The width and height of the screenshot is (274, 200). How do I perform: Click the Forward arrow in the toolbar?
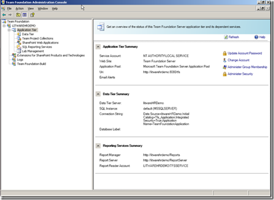(x=10, y=14)
